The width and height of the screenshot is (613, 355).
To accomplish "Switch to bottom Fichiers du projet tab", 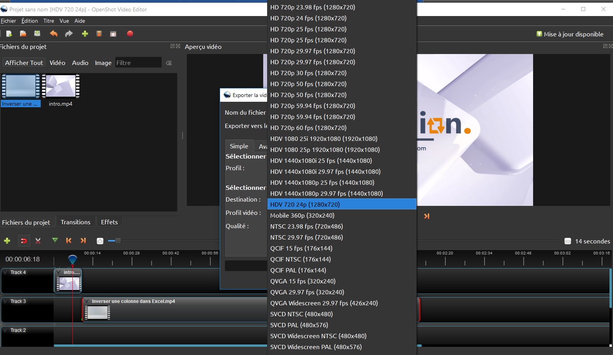I will coord(26,222).
